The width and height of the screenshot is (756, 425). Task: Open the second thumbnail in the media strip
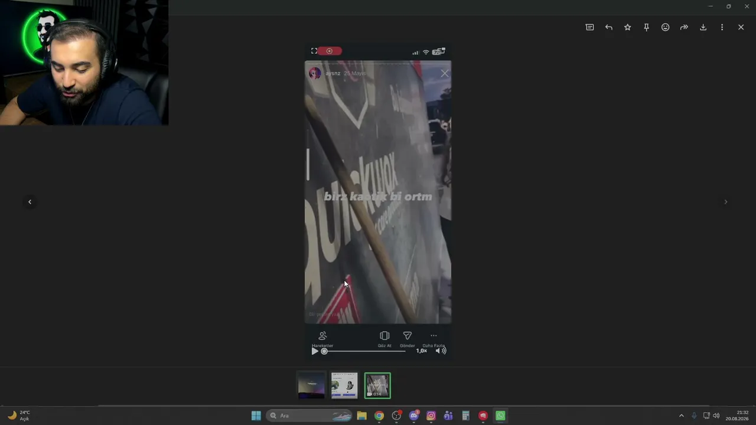[x=344, y=385]
